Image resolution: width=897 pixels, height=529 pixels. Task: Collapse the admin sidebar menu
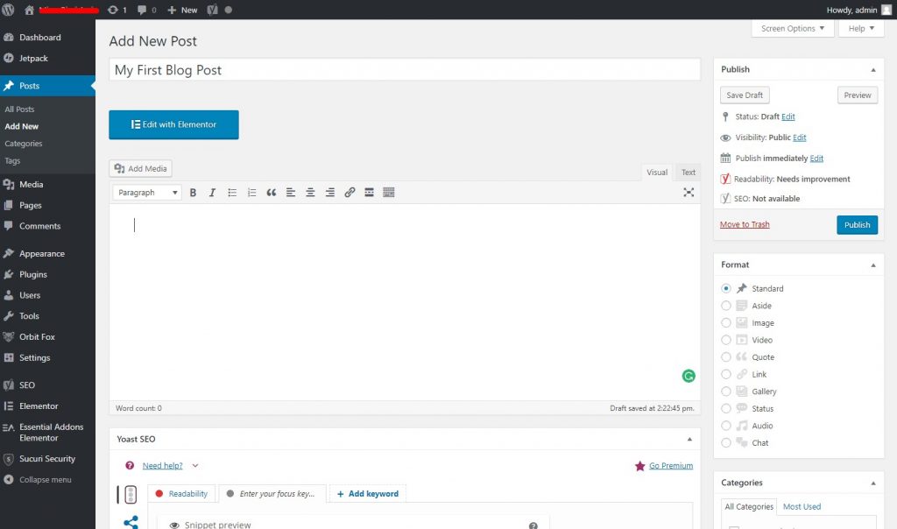tap(38, 480)
